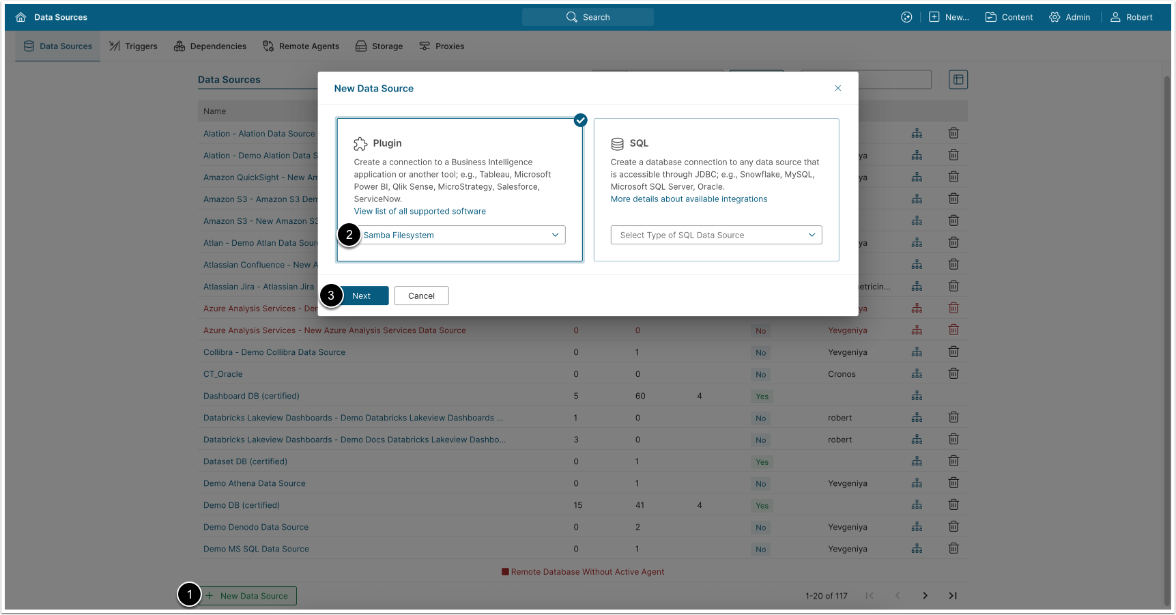View dependencies for Demo Denodo Data Source
Screen dimensions: 1176x615
click(917, 526)
